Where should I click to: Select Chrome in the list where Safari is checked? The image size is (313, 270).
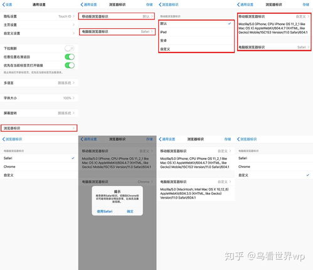click(x=39, y=167)
